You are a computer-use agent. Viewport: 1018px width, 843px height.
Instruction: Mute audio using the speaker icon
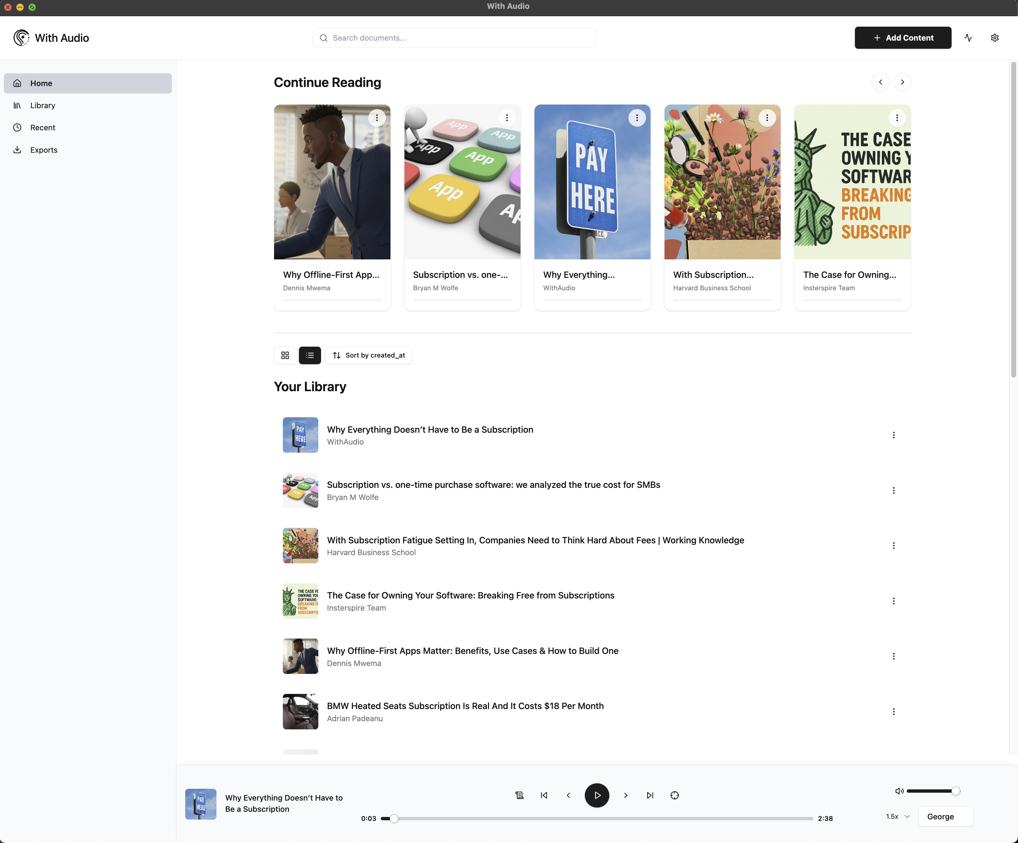(899, 791)
